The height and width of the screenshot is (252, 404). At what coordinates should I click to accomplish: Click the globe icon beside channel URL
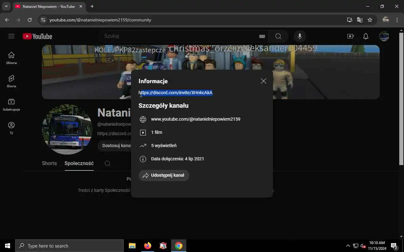(x=143, y=119)
